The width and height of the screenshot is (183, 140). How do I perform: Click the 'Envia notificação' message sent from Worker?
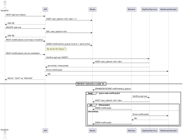tap(141, 114)
